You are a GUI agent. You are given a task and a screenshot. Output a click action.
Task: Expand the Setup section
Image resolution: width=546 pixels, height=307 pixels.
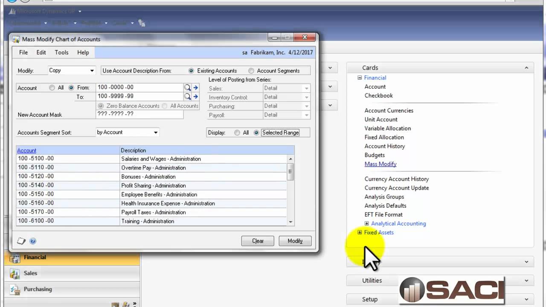tap(526, 299)
